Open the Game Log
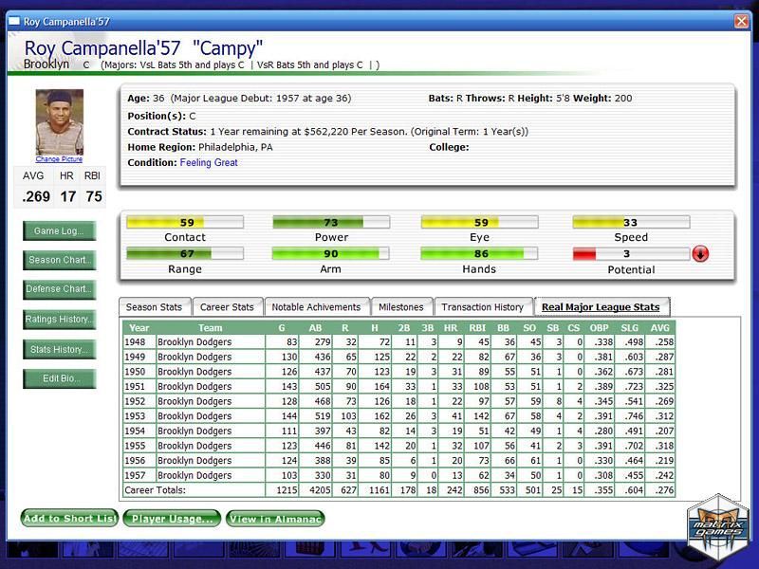The width and height of the screenshot is (759, 569). (x=59, y=230)
